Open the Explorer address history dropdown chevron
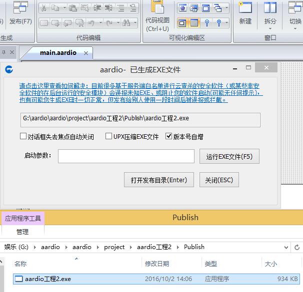The image size is (303, 292). (286, 247)
